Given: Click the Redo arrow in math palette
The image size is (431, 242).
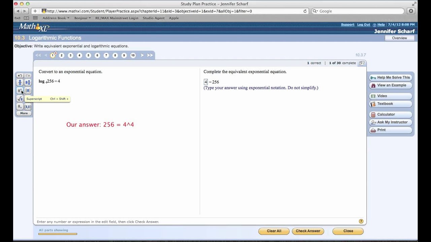Looking at the screenshot, I should point(28,76).
